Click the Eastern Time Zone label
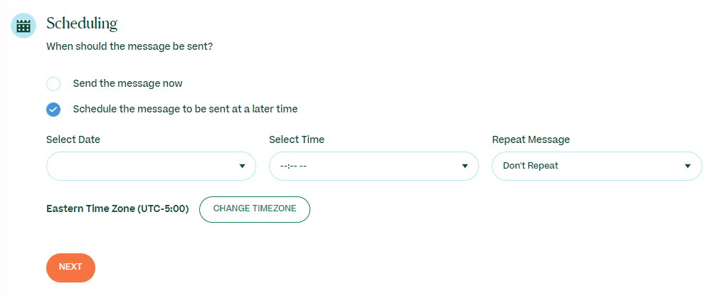Screen dimensions: 728x296 [117, 209]
